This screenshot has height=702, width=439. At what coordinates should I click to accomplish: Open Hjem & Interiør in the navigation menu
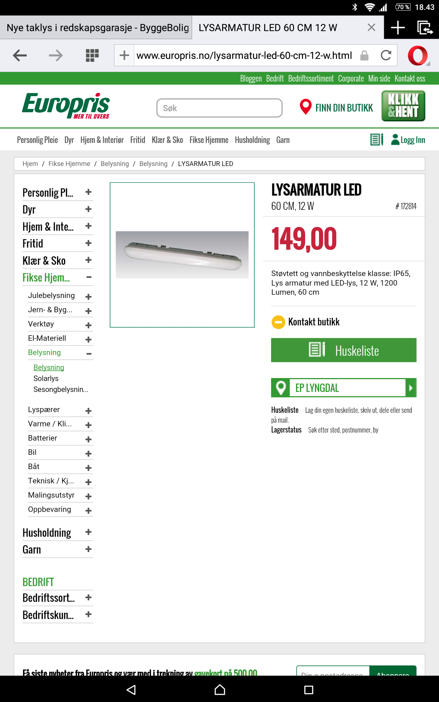102,140
